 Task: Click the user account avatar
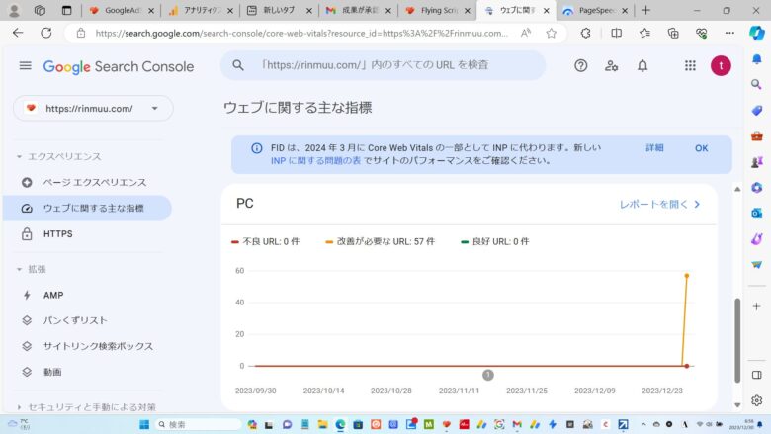(721, 66)
